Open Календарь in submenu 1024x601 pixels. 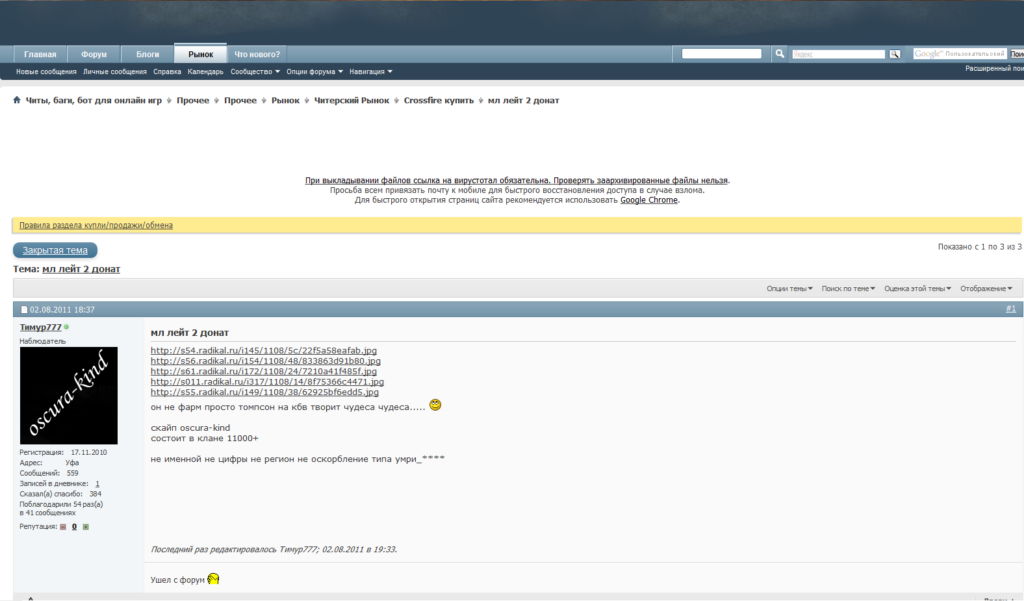point(205,71)
